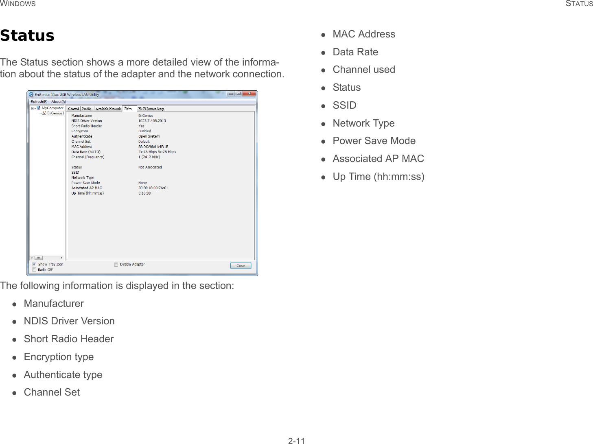Select MyComputer in the tree
This screenshot has height=444, width=593.
53,108
